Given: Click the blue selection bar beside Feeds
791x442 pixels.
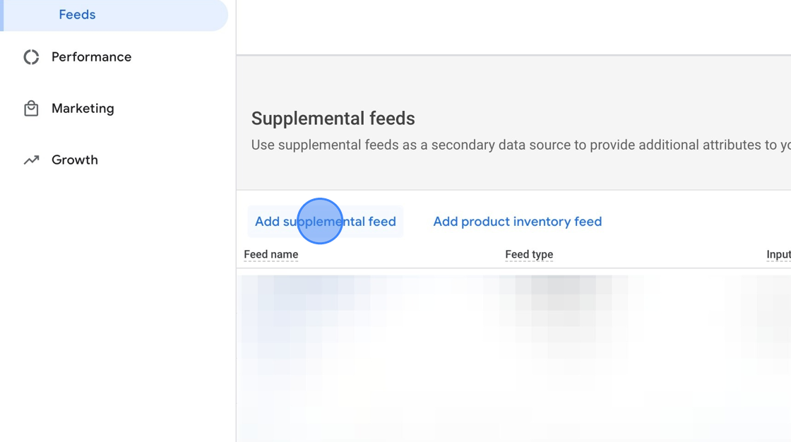Looking at the screenshot, I should point(2,15).
